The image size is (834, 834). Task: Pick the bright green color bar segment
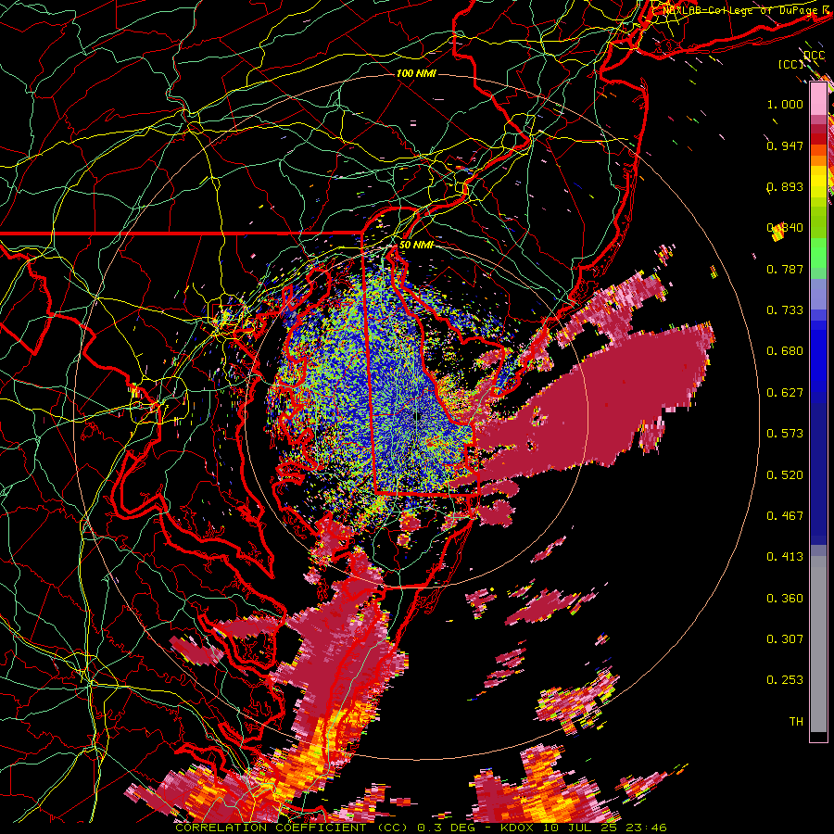(818, 253)
